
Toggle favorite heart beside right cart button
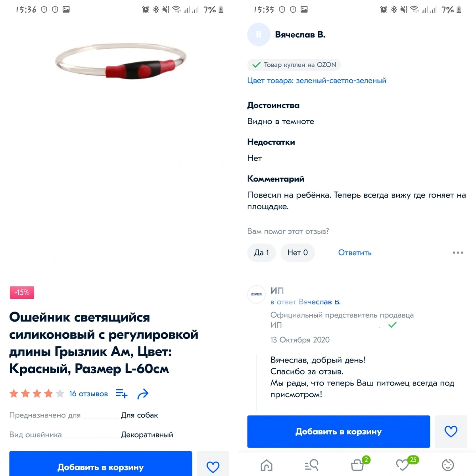(x=451, y=432)
